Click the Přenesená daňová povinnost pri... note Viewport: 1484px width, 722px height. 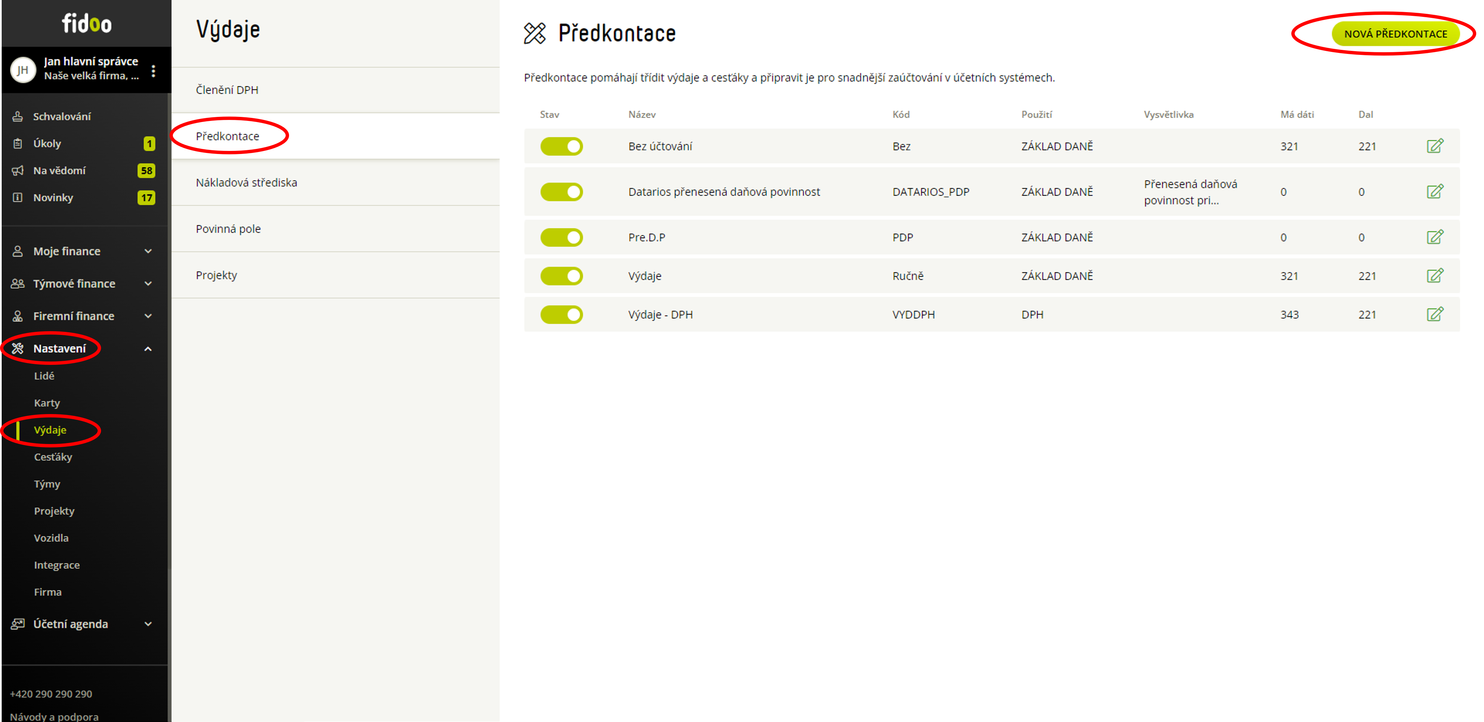click(x=1190, y=192)
